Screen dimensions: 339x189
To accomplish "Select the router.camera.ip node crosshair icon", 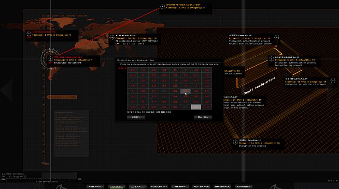I will pyautogui.click(x=271, y=59).
